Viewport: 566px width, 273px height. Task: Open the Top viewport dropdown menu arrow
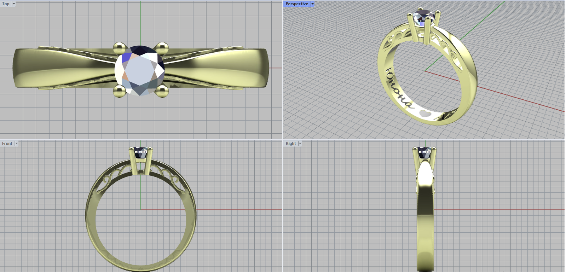click(14, 4)
